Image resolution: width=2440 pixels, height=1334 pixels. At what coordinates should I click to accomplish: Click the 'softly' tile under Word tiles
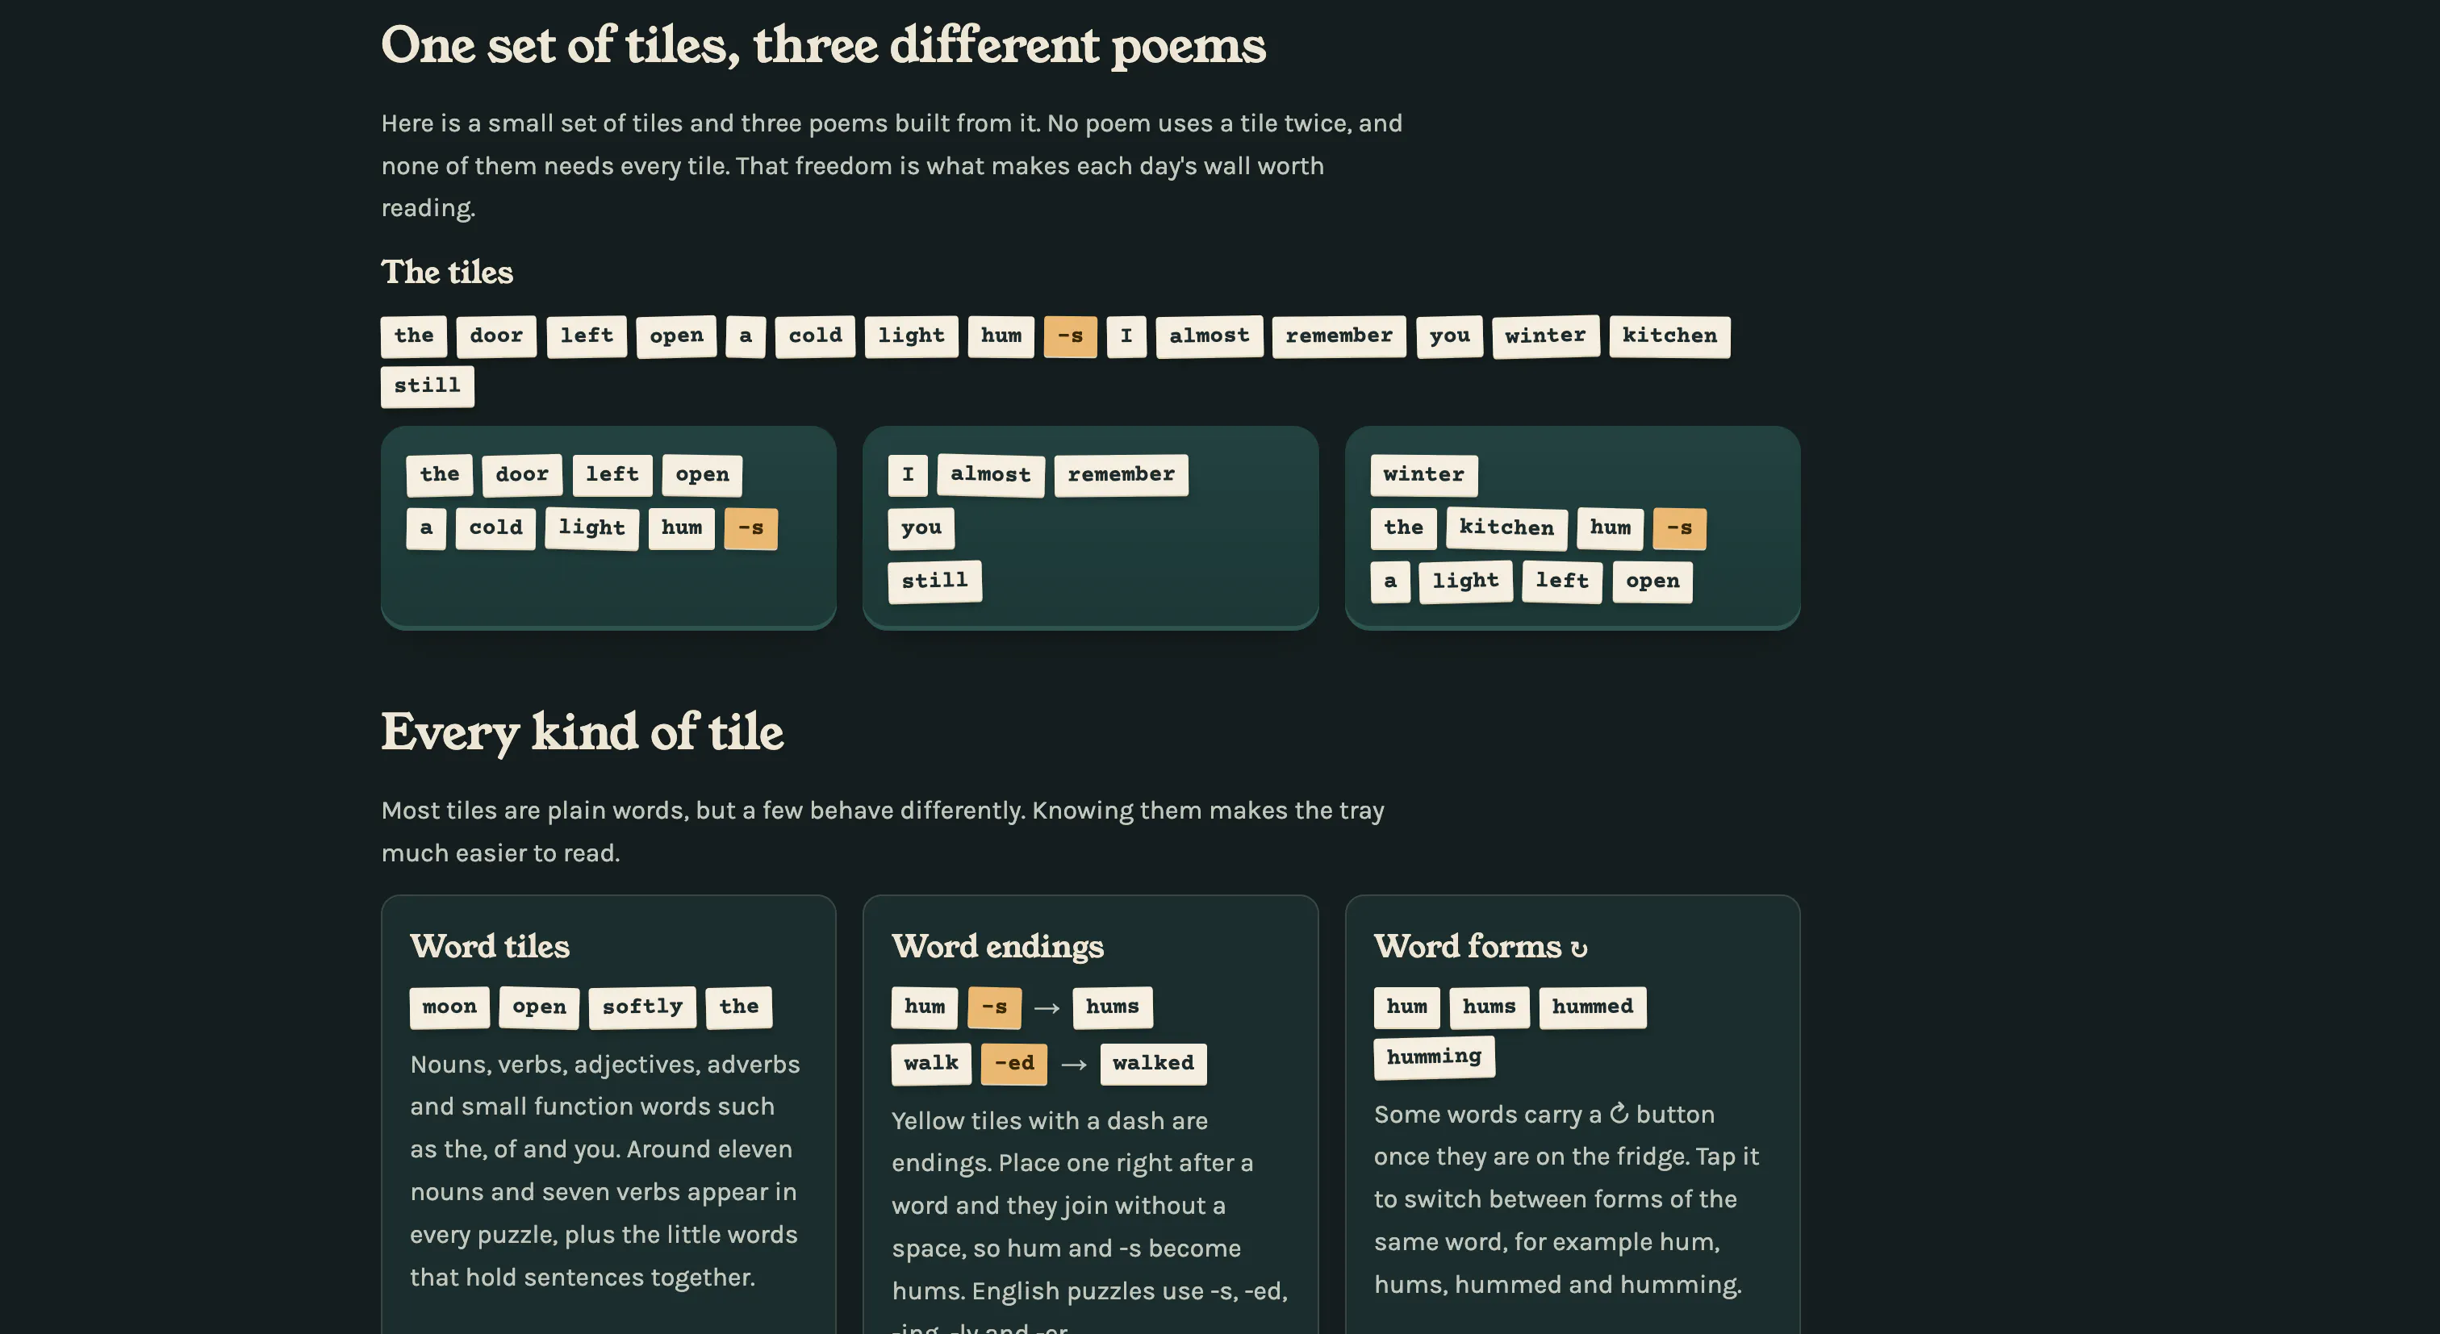click(642, 1007)
